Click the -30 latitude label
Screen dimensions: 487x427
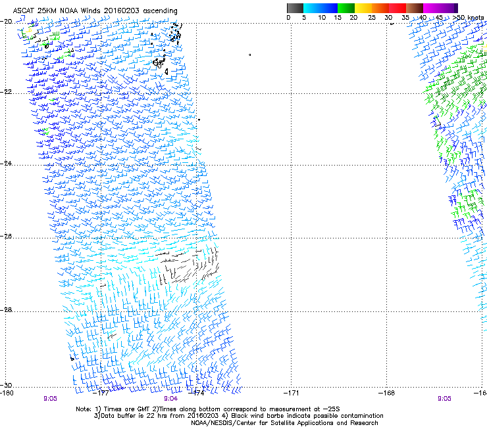click(6, 385)
